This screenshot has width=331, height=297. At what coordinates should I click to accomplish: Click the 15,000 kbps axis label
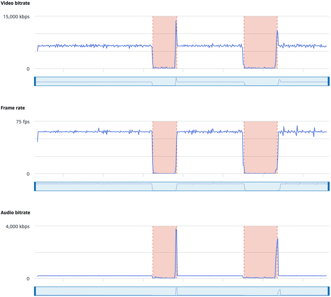click(x=16, y=16)
